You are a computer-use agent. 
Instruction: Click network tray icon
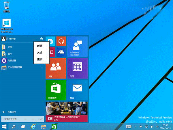[x=146, y=127]
